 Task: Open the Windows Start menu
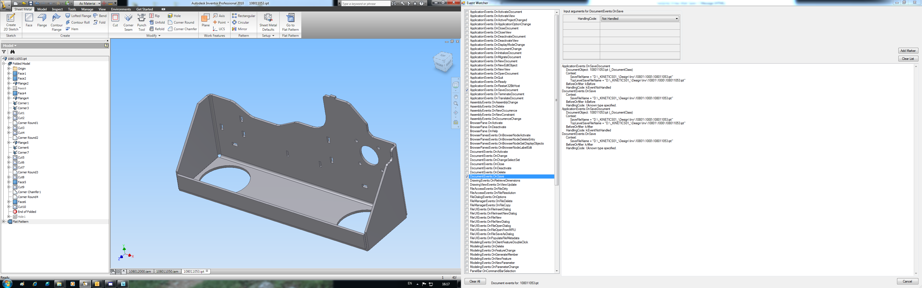click(x=7, y=284)
